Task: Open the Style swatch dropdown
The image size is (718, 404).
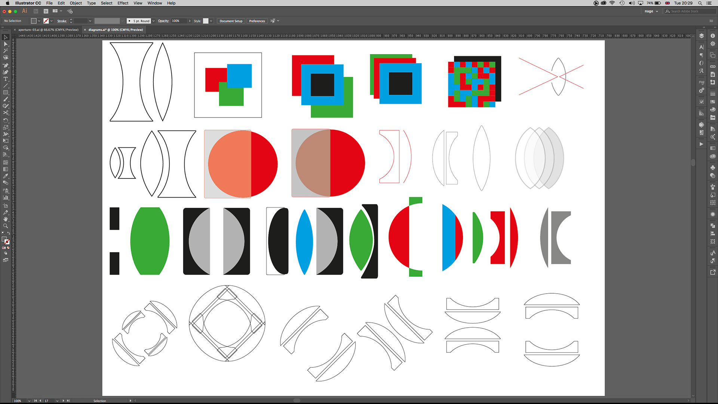Action: coord(211,21)
